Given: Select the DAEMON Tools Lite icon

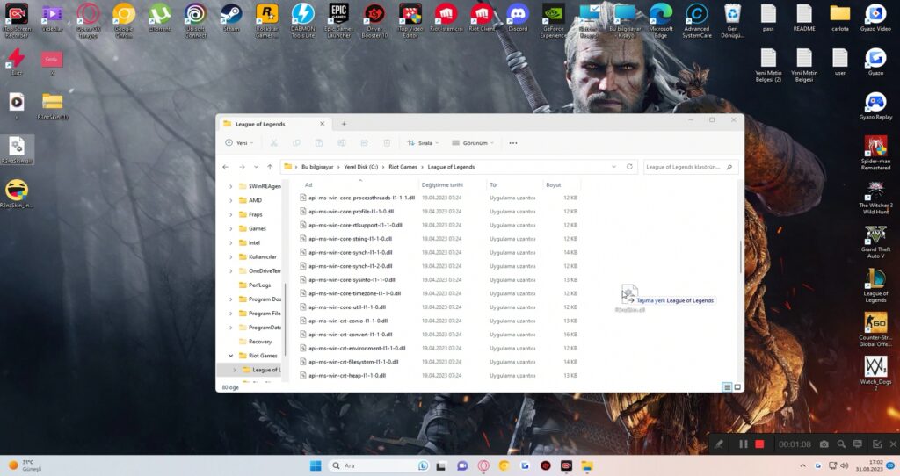Looking at the screenshot, I should (302, 20).
